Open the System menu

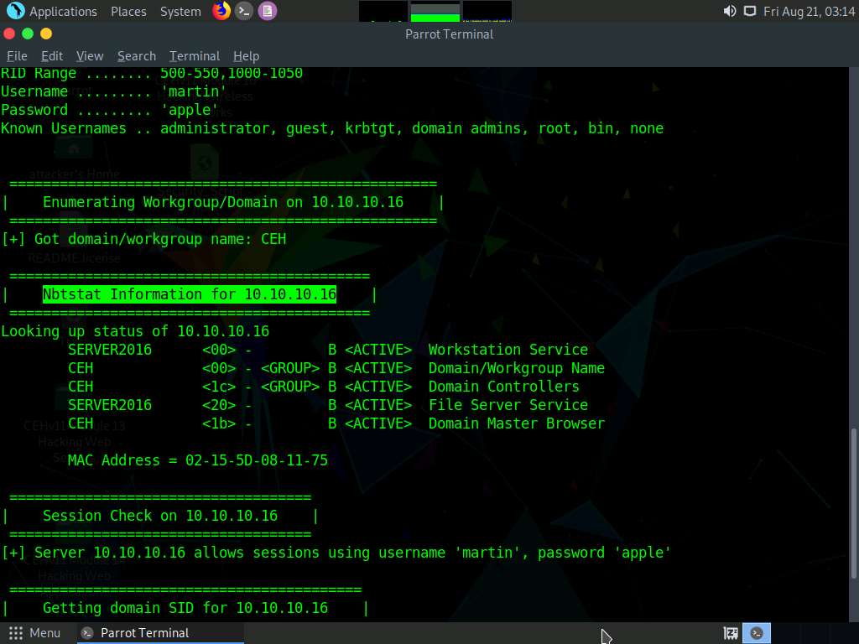[x=180, y=12]
